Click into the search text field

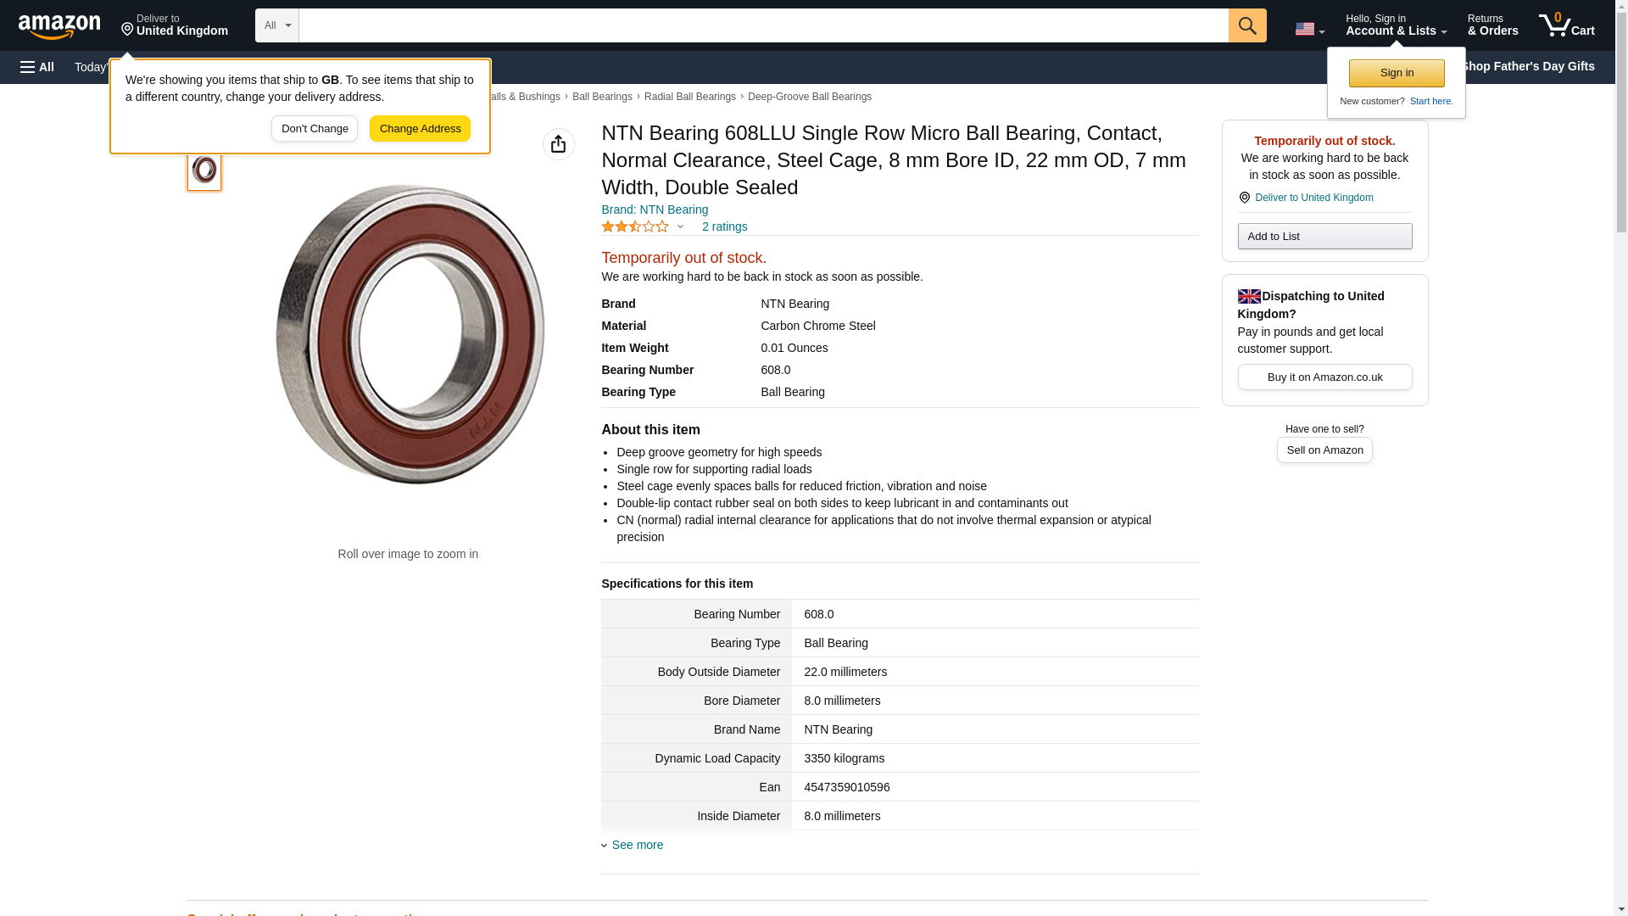pyautogui.click(x=763, y=25)
